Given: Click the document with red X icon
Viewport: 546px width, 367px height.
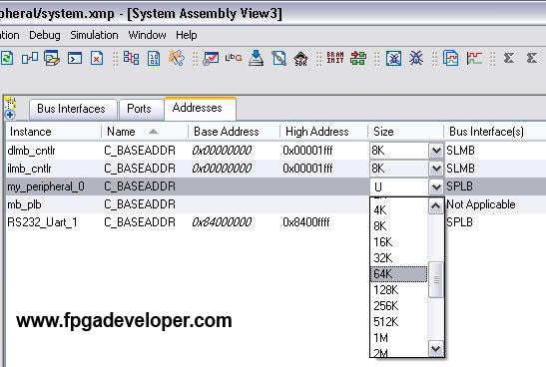Looking at the screenshot, I should (x=97, y=58).
